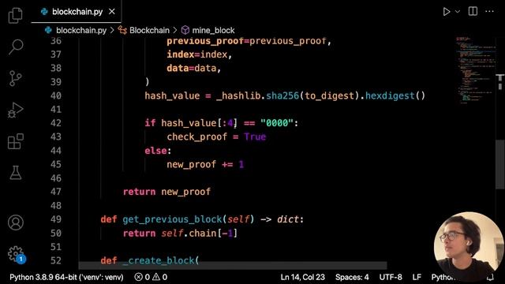Image resolution: width=505 pixels, height=284 pixels.
Task: Select the blockchain.py editor tab
Action: [77, 12]
